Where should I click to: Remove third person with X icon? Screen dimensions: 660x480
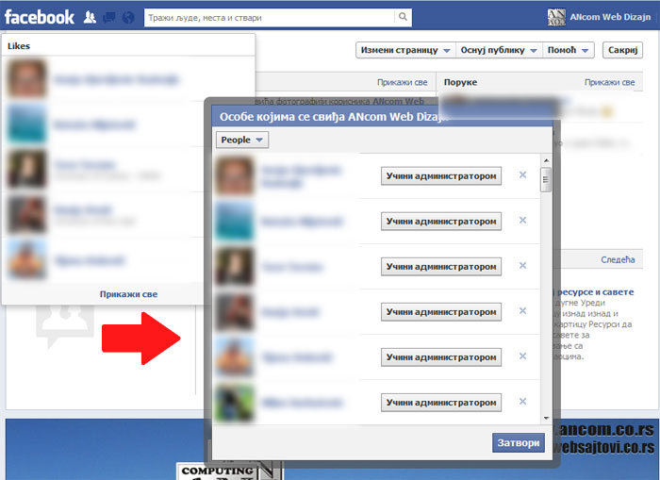[x=522, y=265]
